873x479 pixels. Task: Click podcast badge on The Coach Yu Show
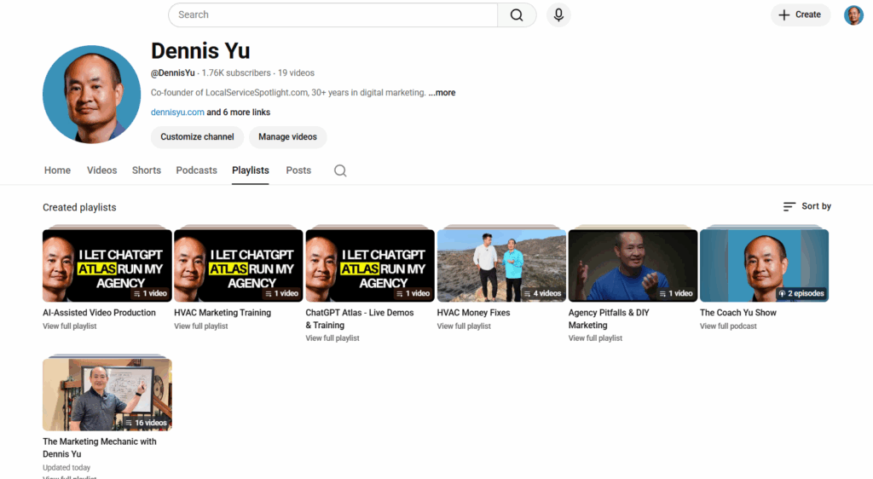pyautogui.click(x=801, y=293)
